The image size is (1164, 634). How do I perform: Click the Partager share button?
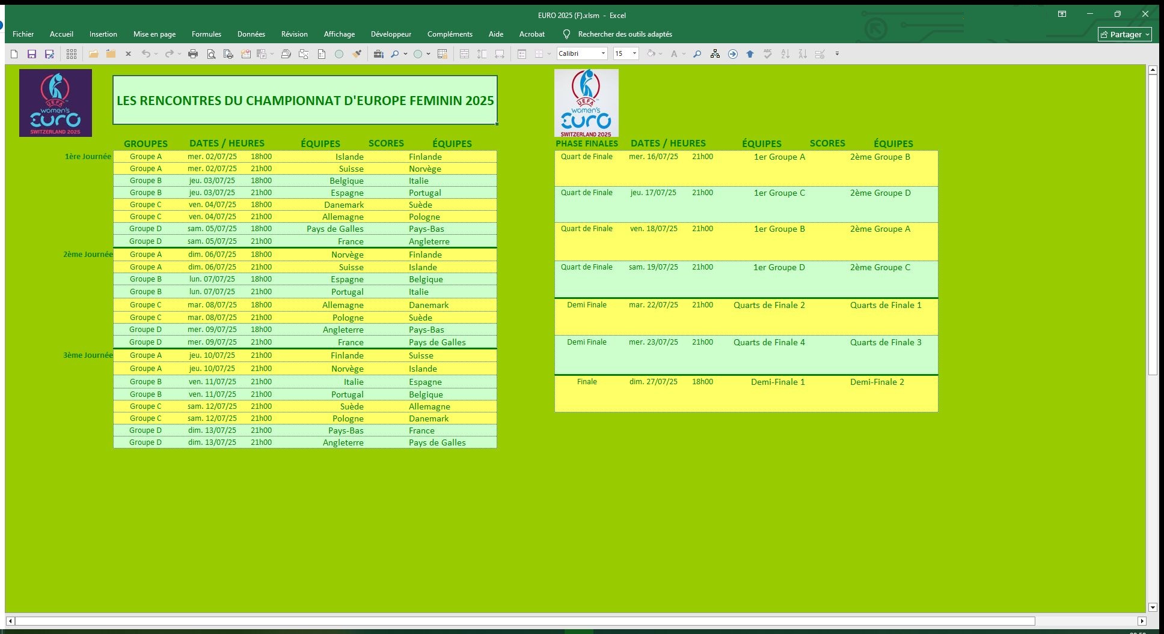coord(1124,34)
